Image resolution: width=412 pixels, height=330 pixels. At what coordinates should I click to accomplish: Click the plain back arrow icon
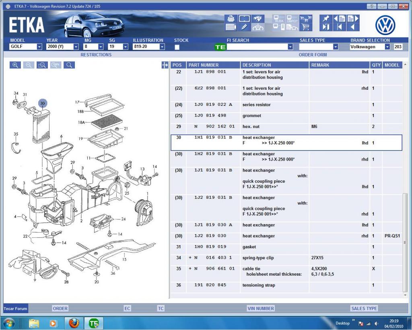click(x=353, y=27)
